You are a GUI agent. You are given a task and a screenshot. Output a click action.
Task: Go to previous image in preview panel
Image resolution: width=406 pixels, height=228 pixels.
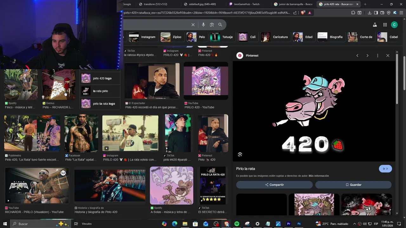pyautogui.click(x=357, y=55)
